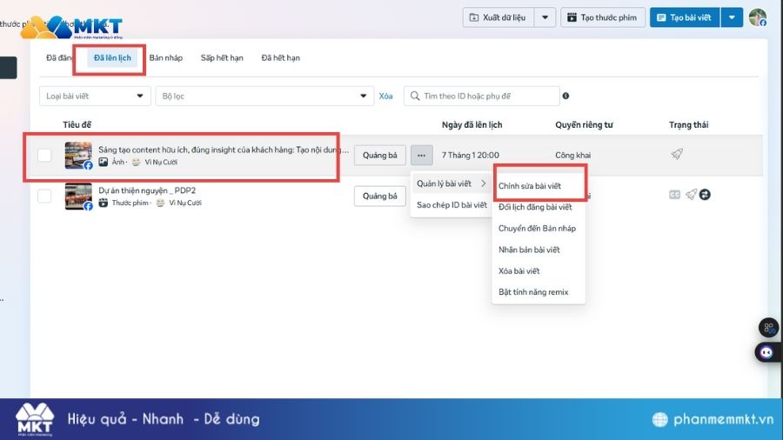This screenshot has width=783, height=440.
Task: Click the magnifier icon in search box
Action: 414,96
